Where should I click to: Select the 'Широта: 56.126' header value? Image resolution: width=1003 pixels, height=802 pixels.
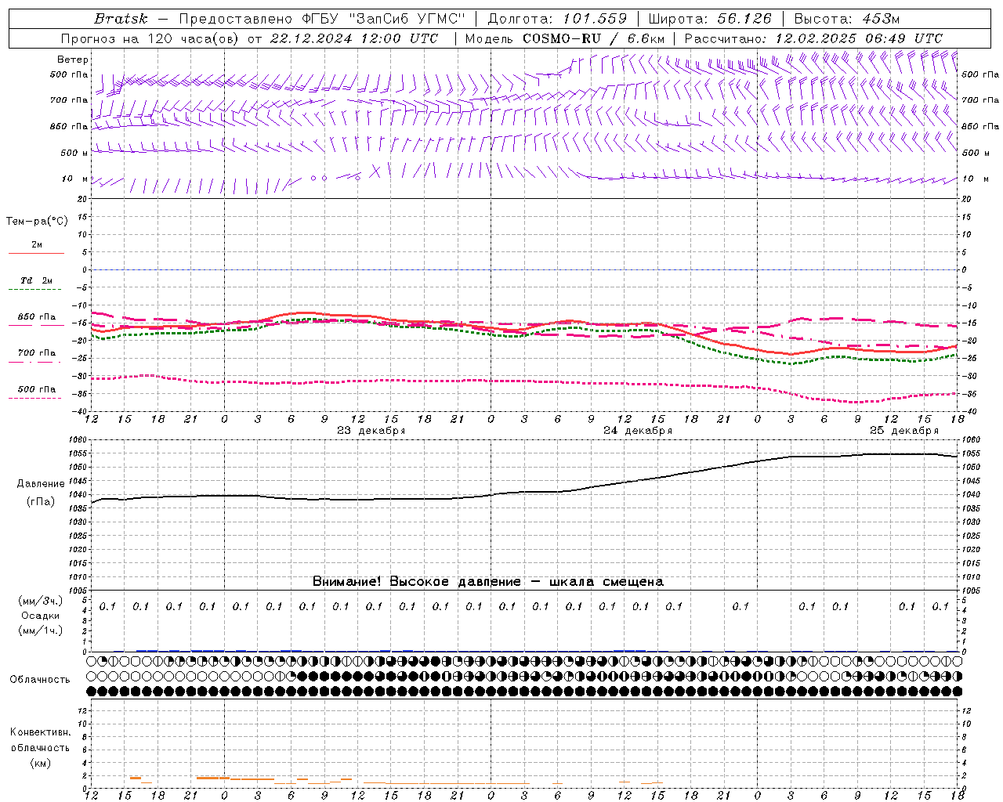click(x=710, y=19)
